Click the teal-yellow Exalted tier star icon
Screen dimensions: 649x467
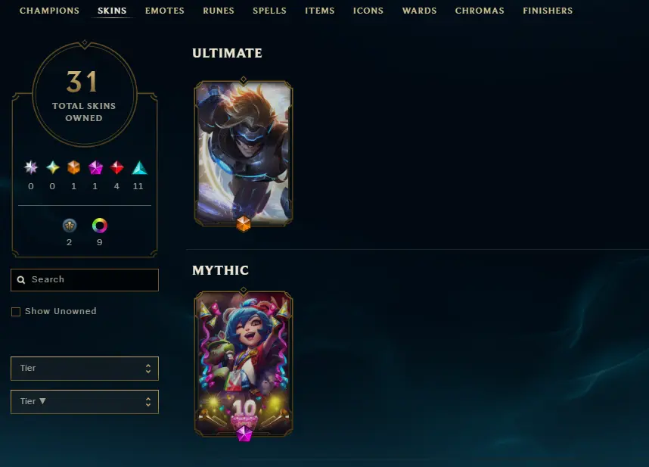coord(52,167)
